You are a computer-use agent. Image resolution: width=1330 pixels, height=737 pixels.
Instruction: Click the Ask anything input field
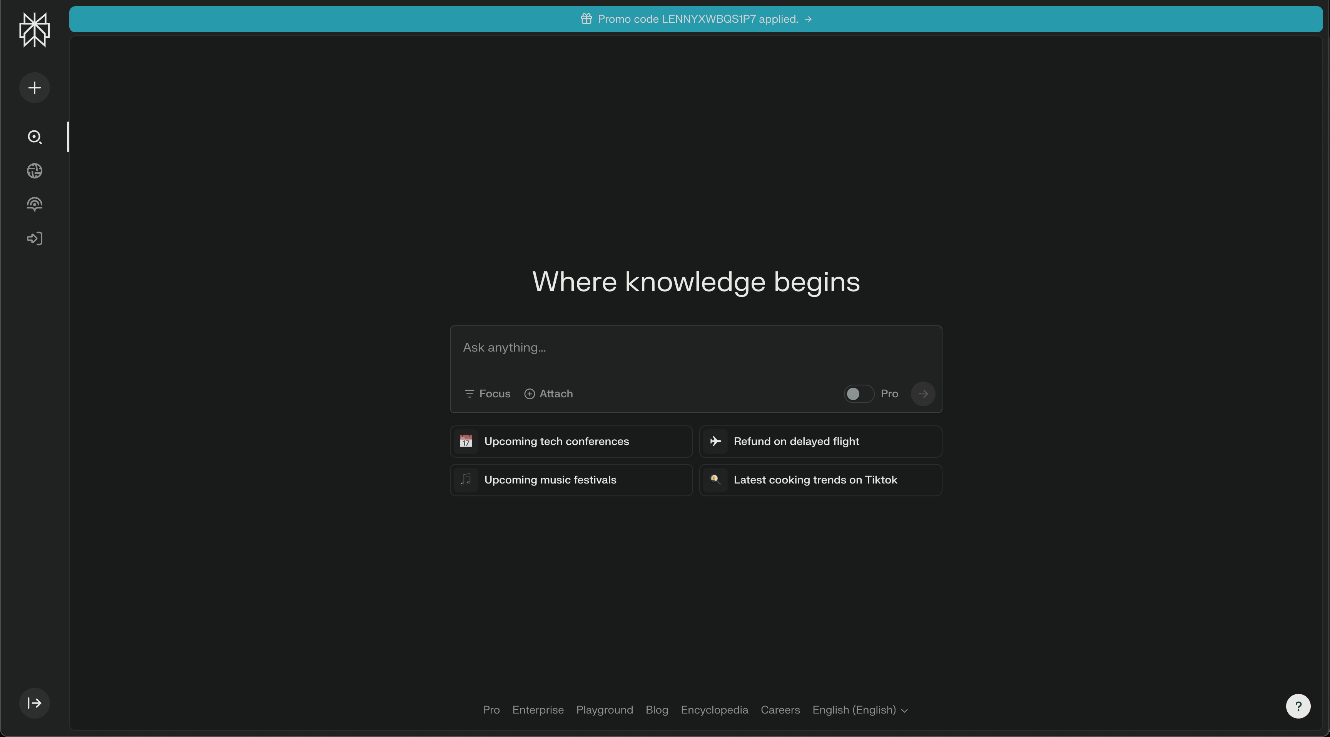coord(695,348)
